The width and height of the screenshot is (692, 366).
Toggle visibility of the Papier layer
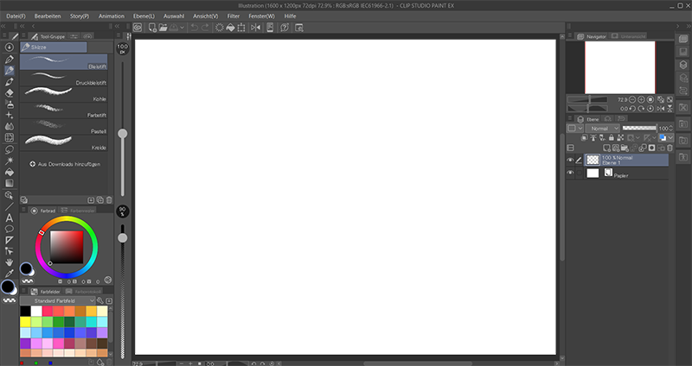[569, 174]
